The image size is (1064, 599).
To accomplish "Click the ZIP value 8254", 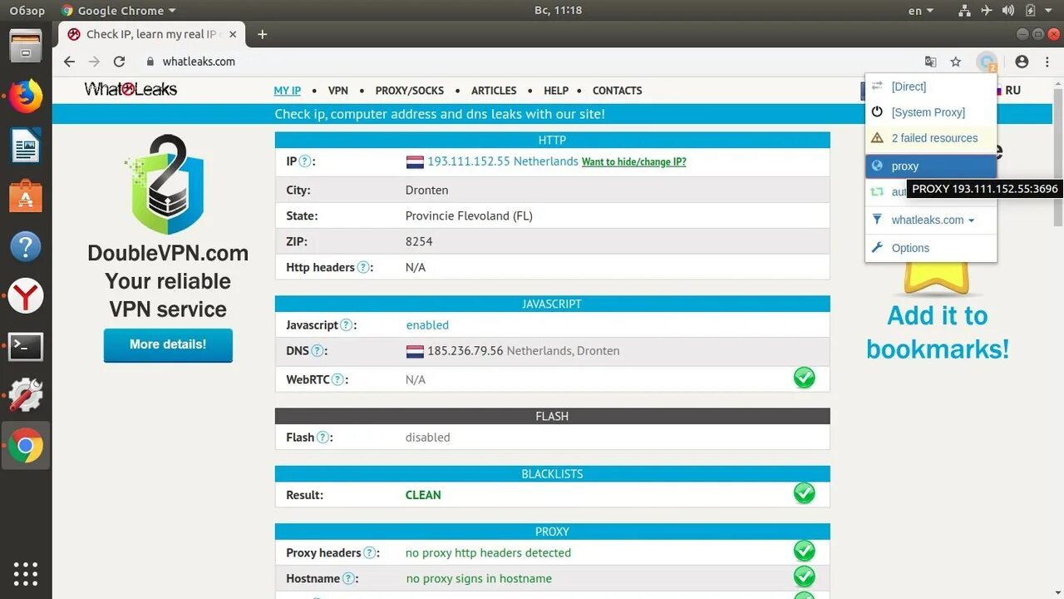I will coord(419,242).
